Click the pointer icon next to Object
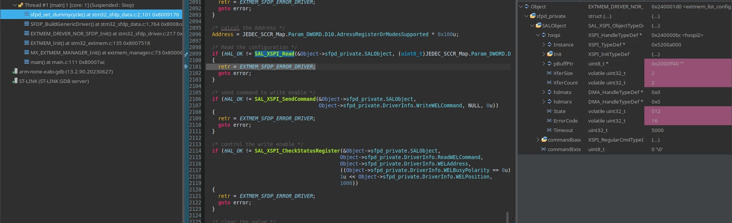Screen dimensions: 732x223 tap(527, 6)
